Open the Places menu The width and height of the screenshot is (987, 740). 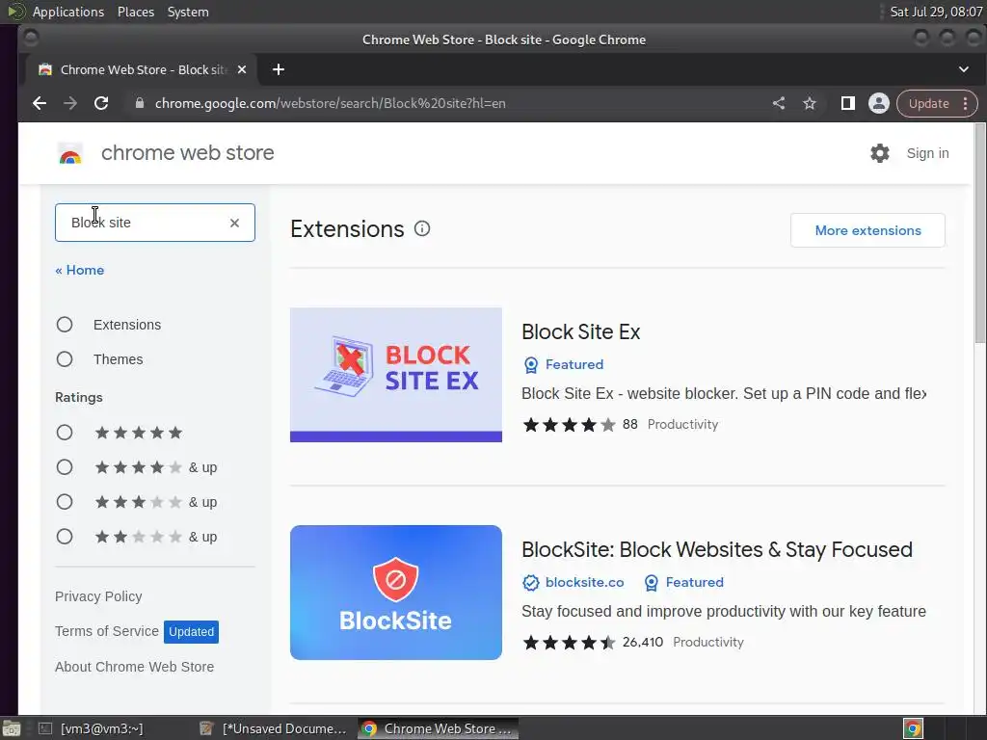[136, 12]
